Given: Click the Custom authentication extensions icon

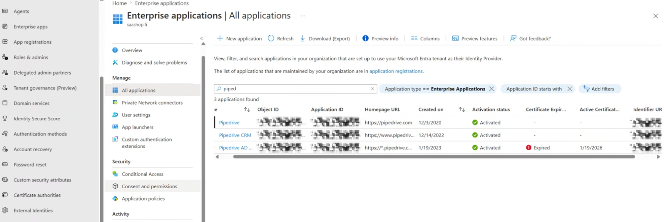Looking at the screenshot, I should tap(115, 139).
